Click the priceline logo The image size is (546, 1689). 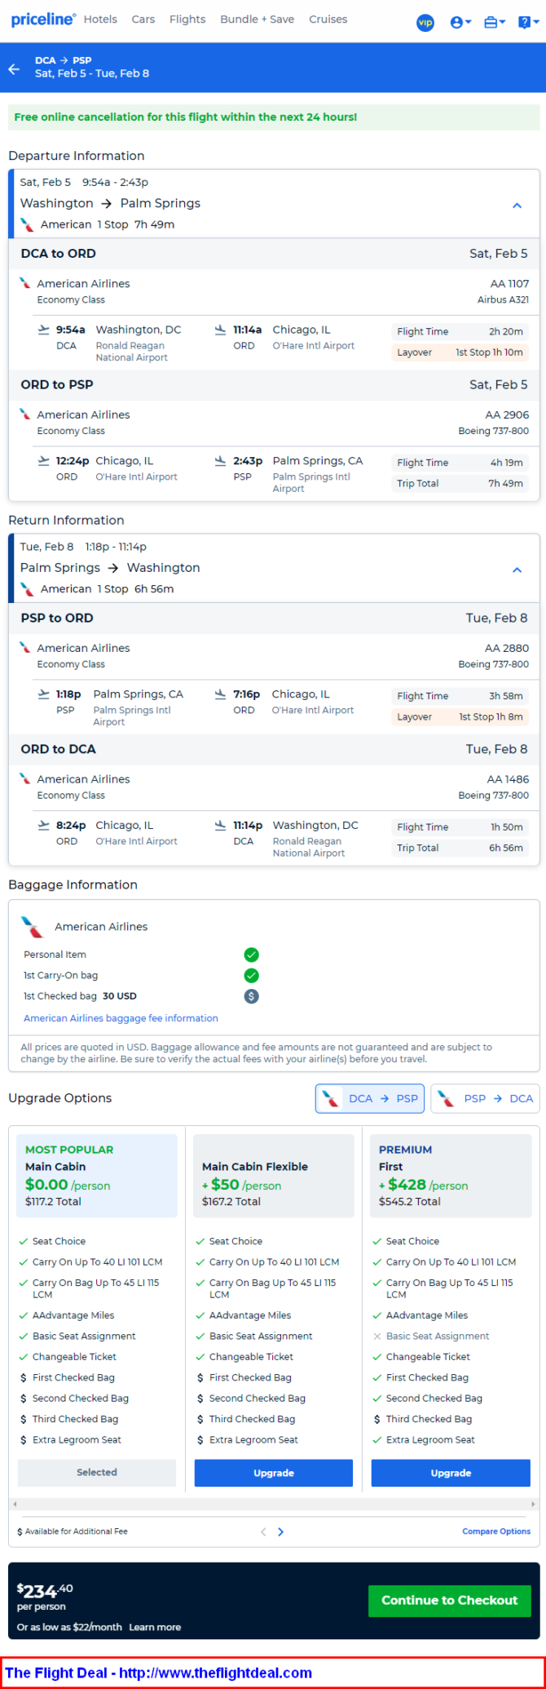[43, 20]
